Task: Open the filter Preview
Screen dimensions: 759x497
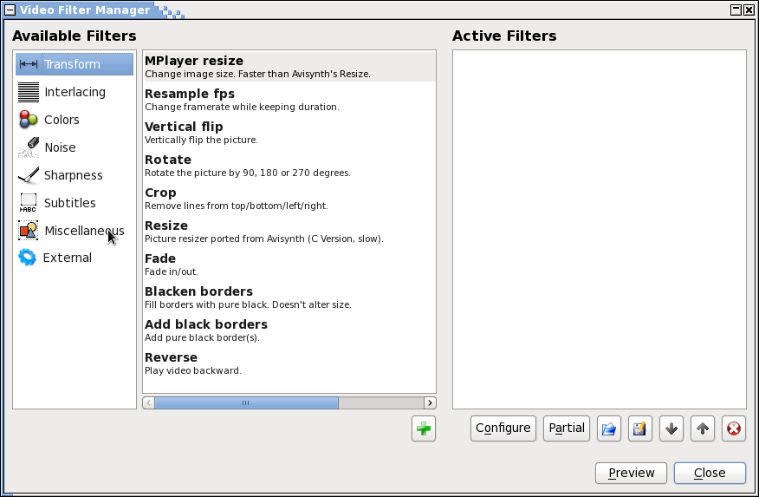Action: coord(632,474)
